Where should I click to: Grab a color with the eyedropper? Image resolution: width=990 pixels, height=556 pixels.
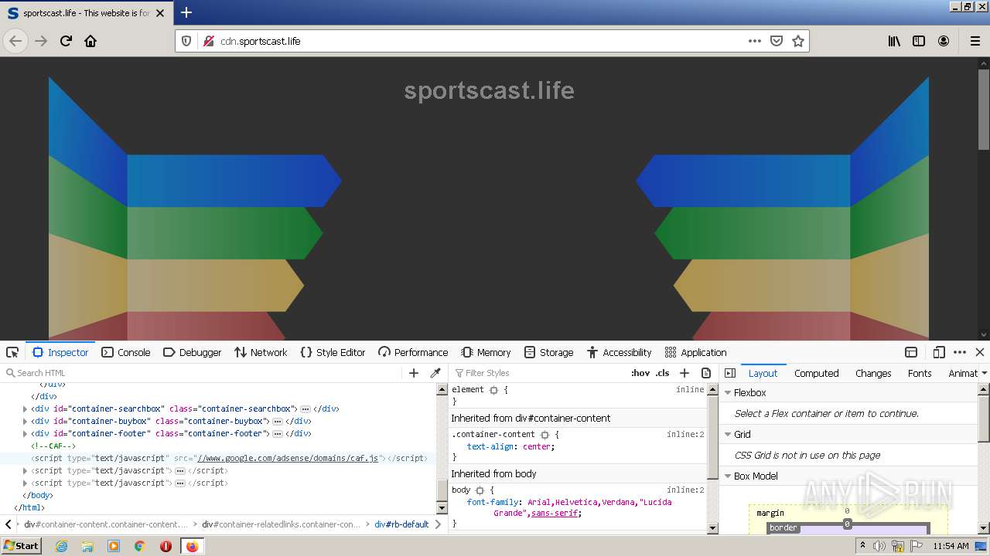(x=435, y=373)
